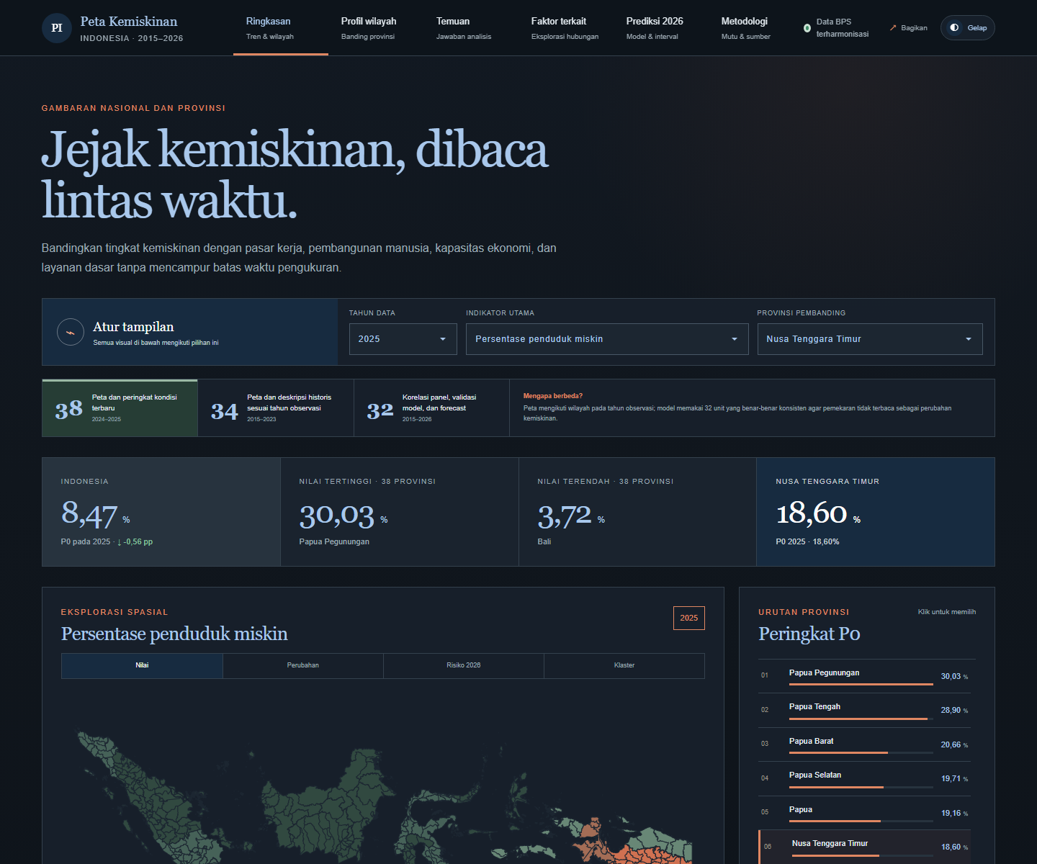Click the Klik untuk memilih hint
Viewport: 1037px width, 864px height.
[x=946, y=612]
